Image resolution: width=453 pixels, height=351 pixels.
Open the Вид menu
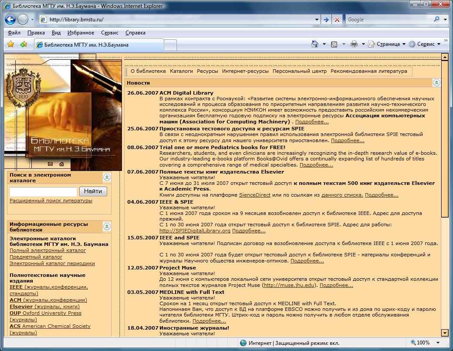[x=56, y=33]
